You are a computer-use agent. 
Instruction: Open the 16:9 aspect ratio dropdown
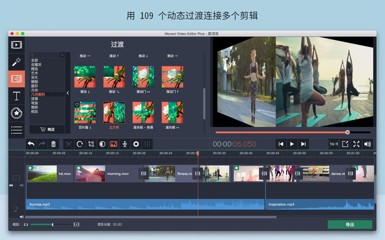coord(334,144)
